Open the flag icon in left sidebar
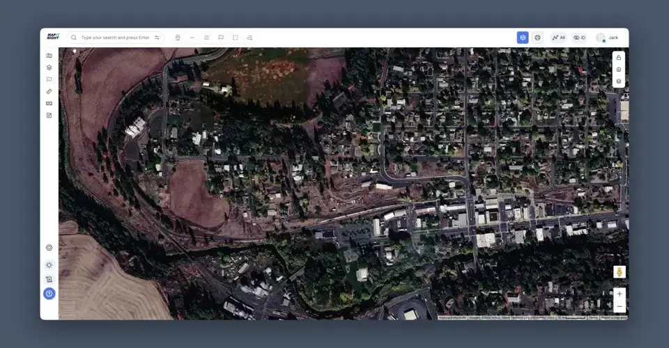Screen dimensions: 669x348 pos(49,79)
